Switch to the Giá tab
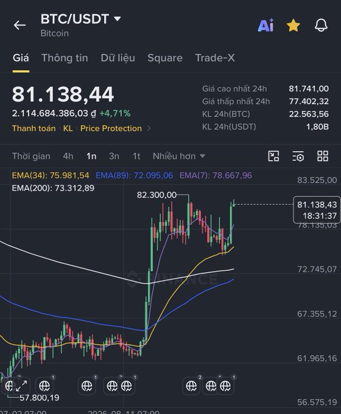 point(21,58)
